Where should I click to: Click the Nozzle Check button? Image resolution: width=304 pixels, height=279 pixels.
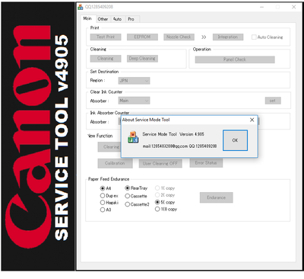pos(179,37)
